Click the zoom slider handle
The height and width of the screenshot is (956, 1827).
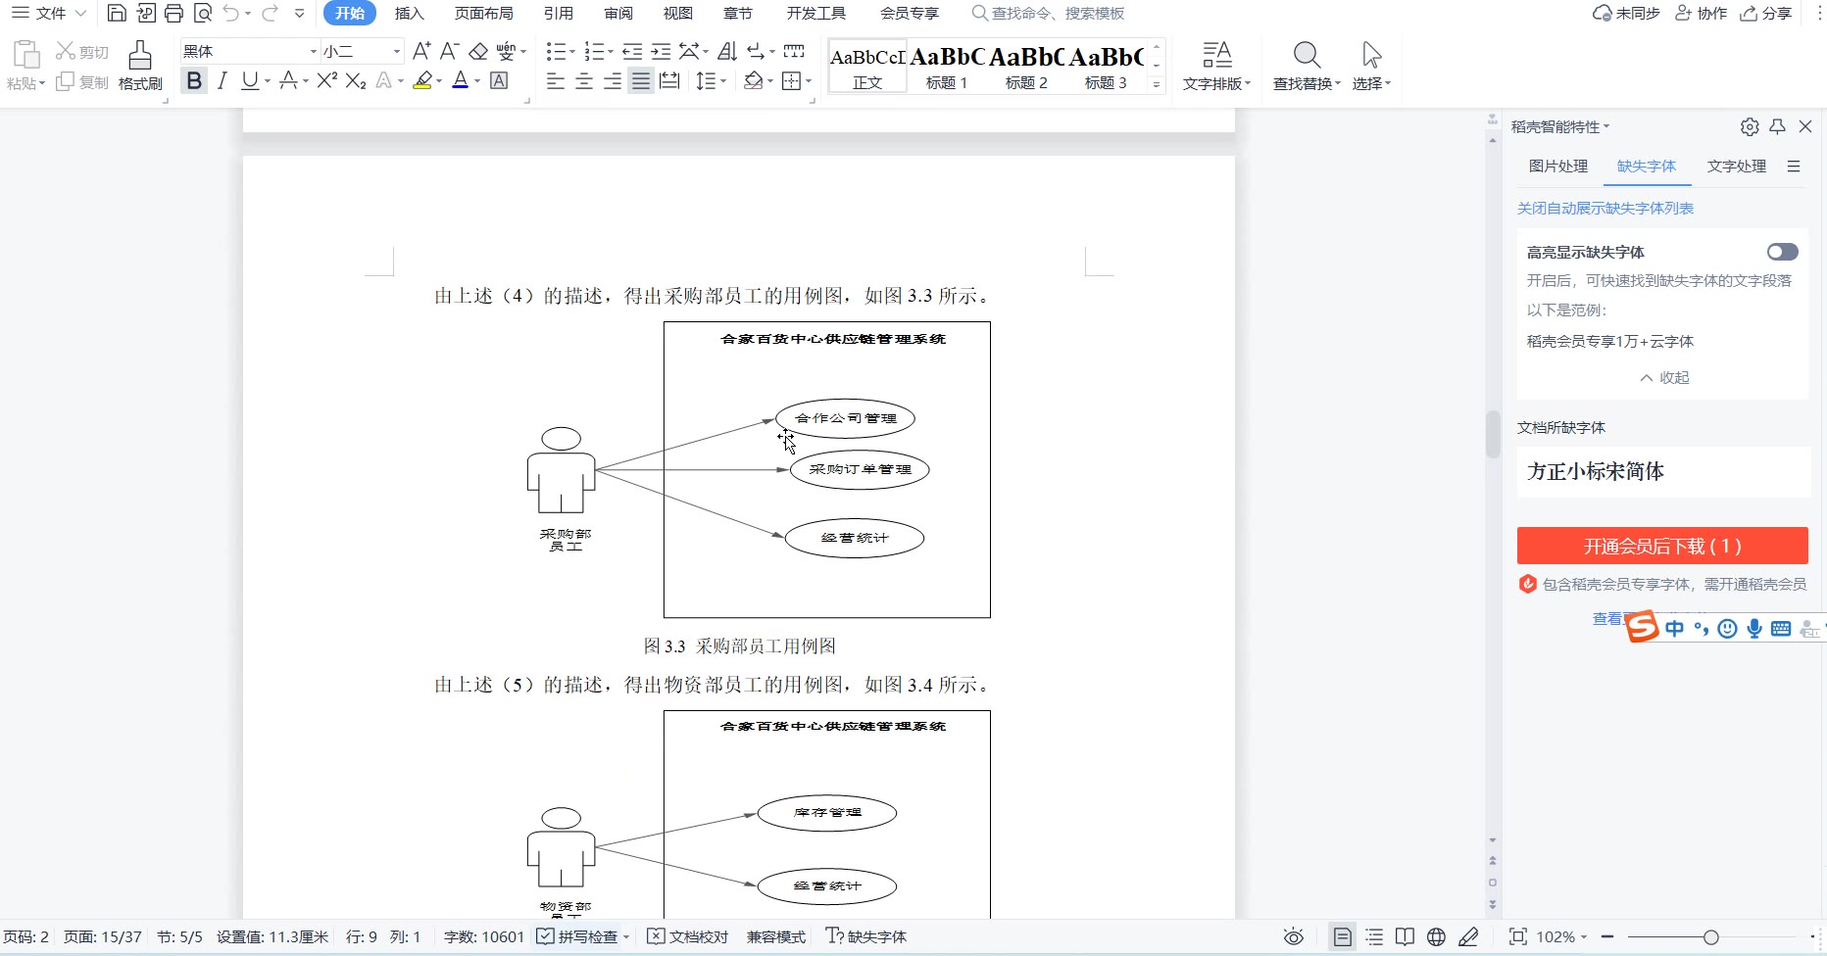click(1711, 937)
